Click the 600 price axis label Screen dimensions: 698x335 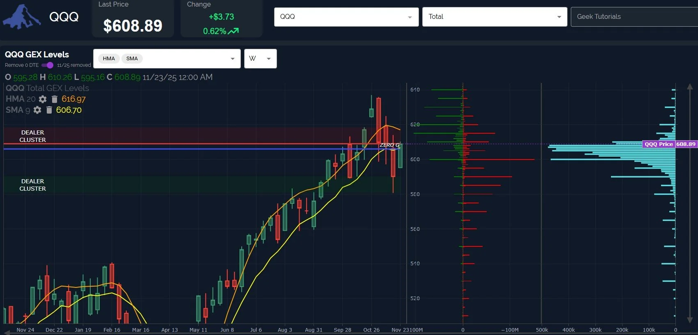point(415,159)
